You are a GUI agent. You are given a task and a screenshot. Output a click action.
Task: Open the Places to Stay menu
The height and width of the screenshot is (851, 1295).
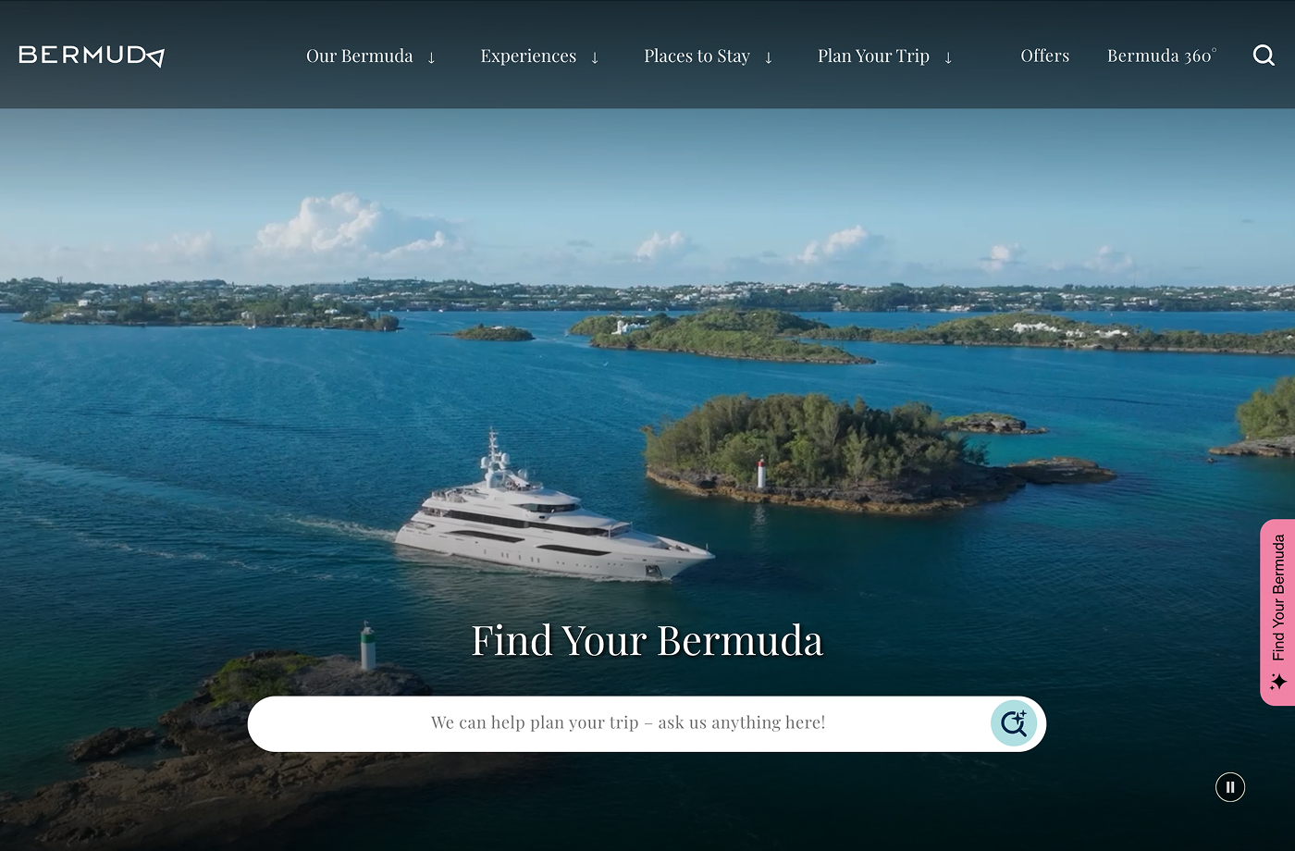pyautogui.click(x=697, y=56)
